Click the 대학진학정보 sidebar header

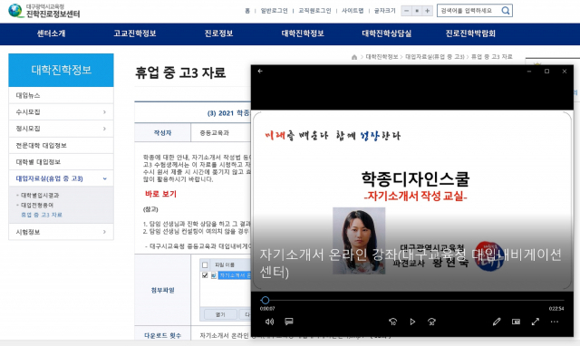[61, 71]
